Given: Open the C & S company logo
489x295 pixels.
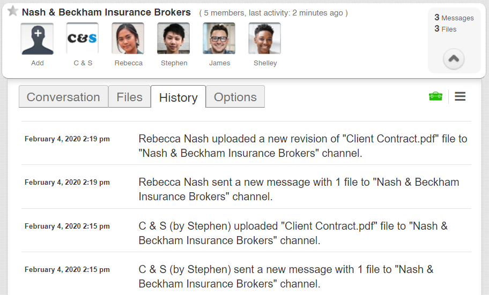Looking at the screenshot, I should click(x=83, y=39).
